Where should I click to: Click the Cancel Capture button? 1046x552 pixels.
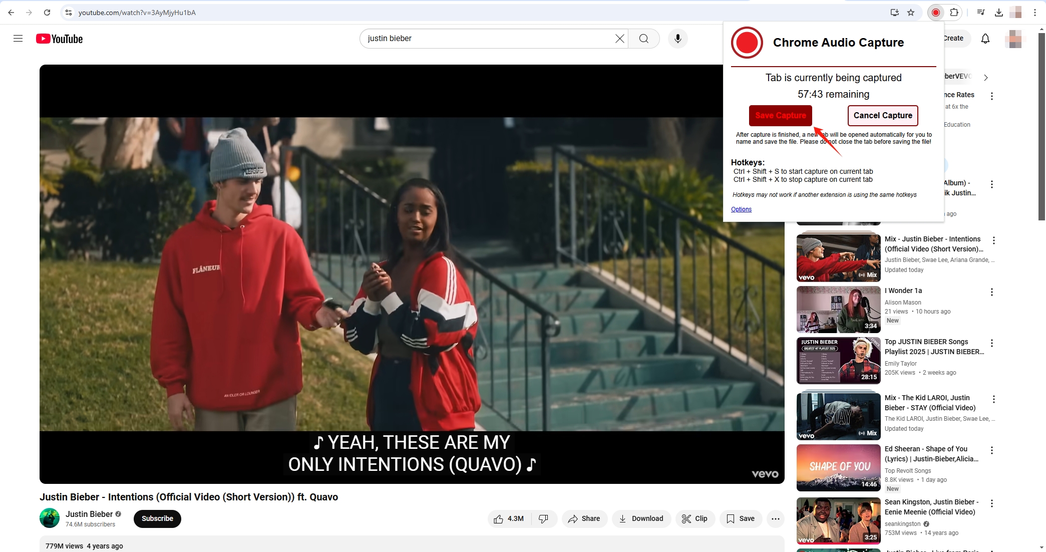tap(883, 116)
